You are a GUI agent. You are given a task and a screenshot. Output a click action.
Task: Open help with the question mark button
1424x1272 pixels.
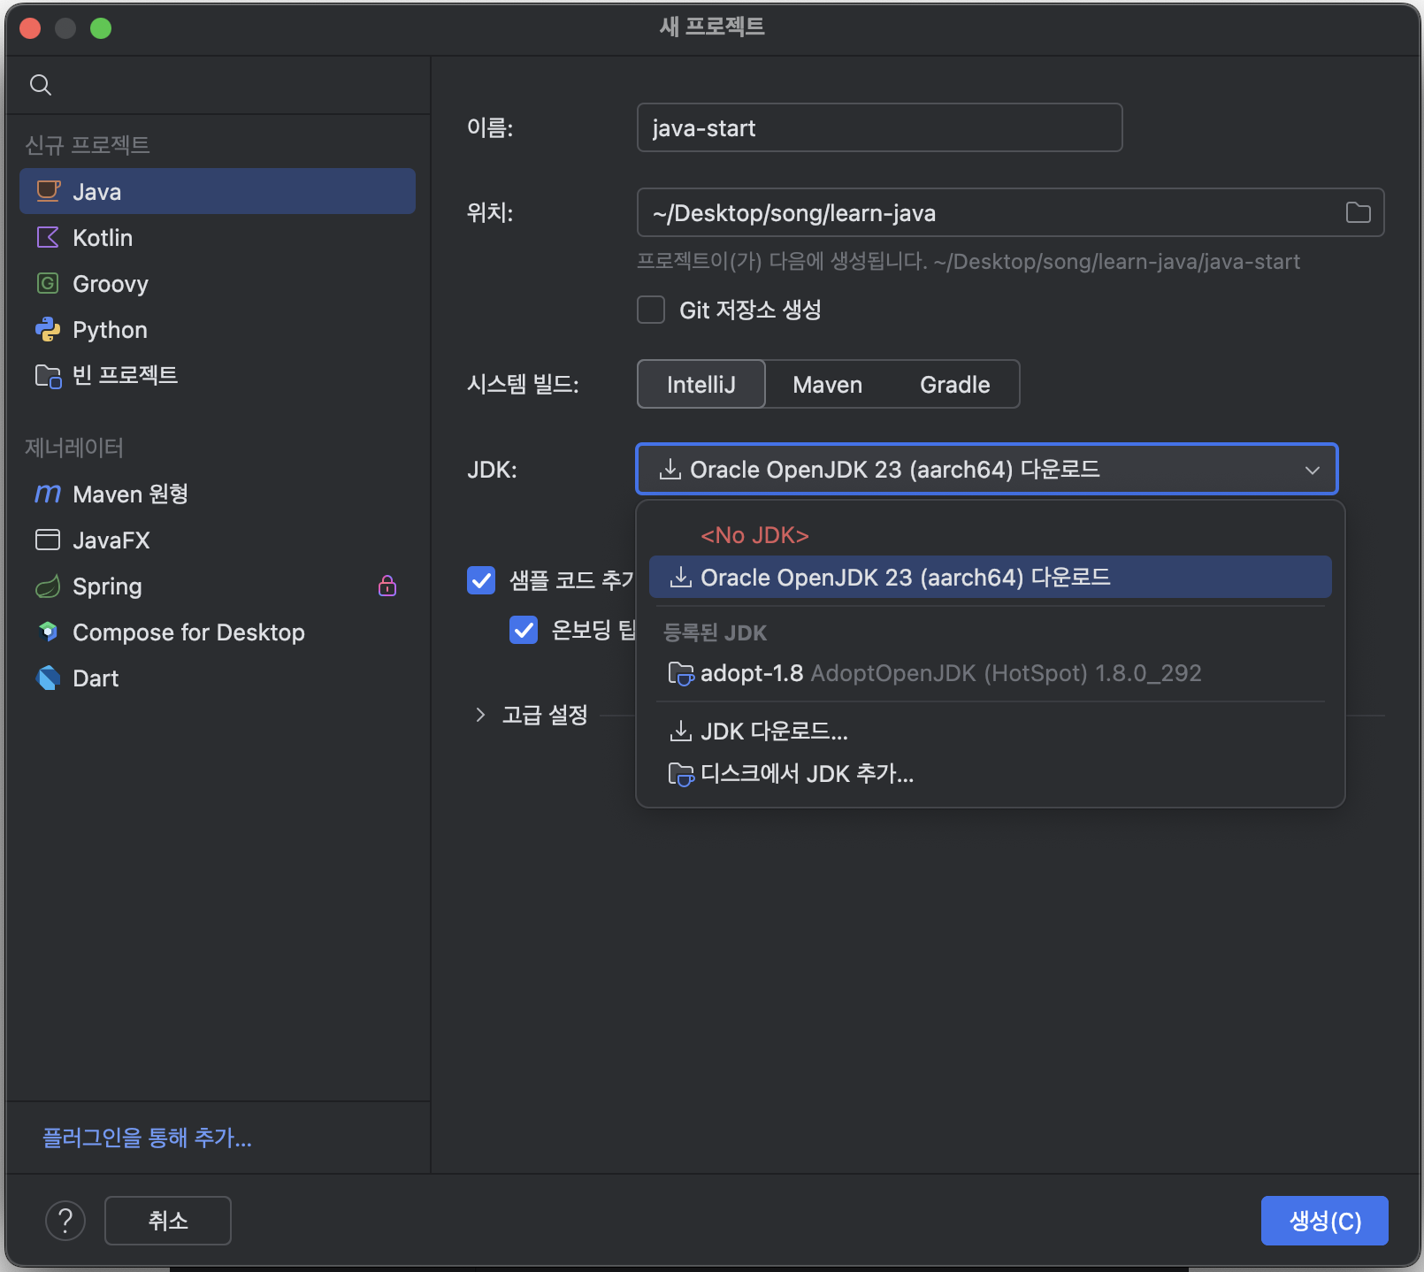click(x=65, y=1221)
